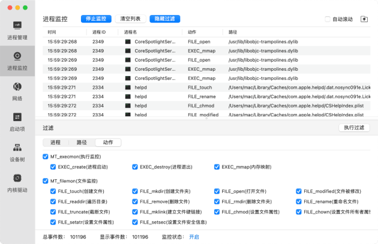Enable the 自动滚动 checkbox
The width and height of the screenshot is (378, 244).
(328, 19)
